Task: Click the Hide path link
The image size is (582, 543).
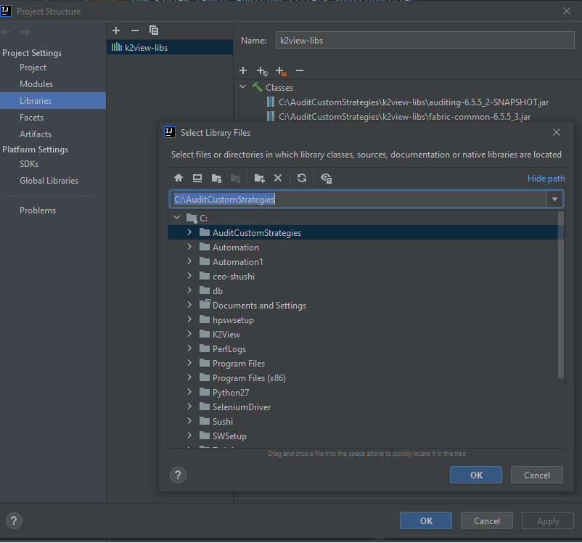Action: coord(546,179)
